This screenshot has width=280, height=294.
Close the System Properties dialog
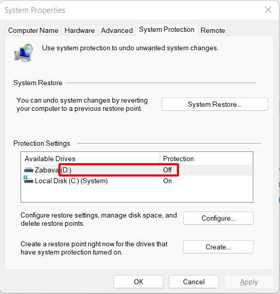tap(268, 10)
